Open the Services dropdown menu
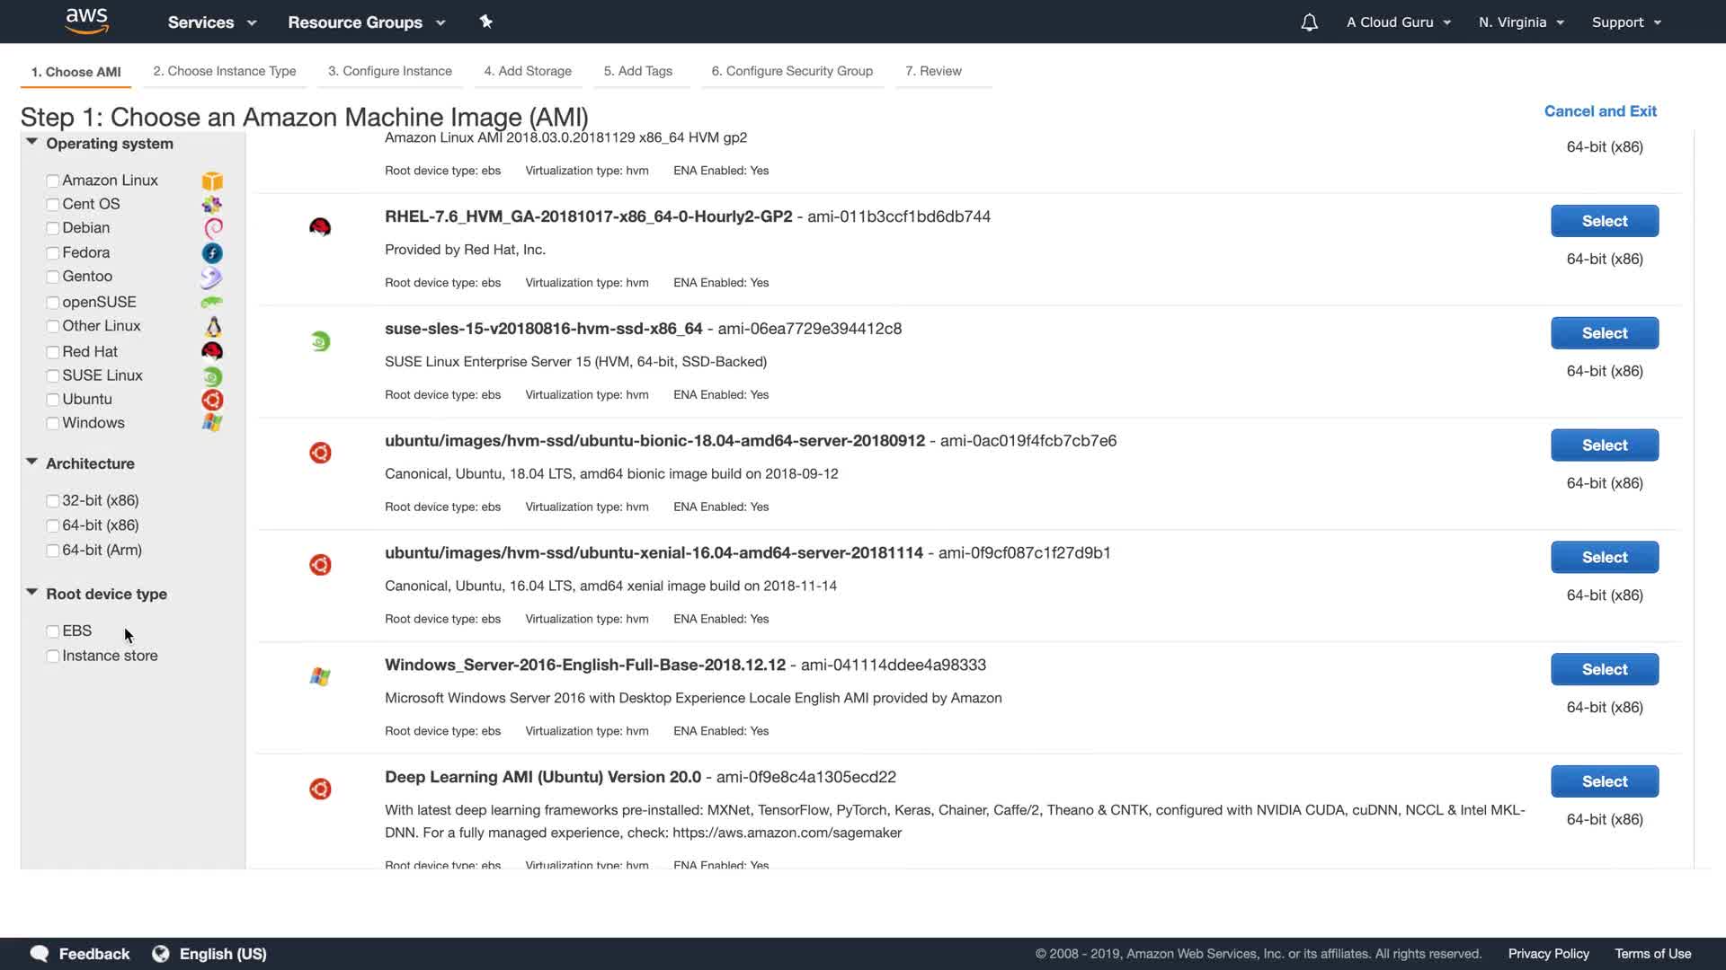Viewport: 1726px width, 970px height. coord(212,22)
